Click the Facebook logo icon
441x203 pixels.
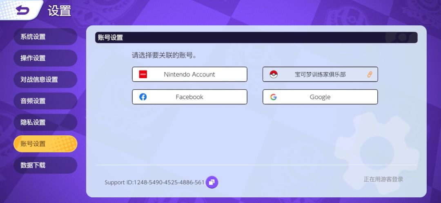coord(143,97)
